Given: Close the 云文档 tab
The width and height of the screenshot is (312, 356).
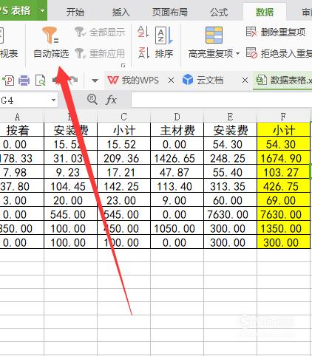Looking at the screenshot, I should pyautogui.click(x=245, y=81).
